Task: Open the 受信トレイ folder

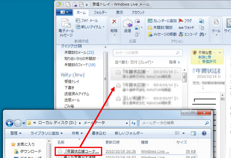Action: tap(72, 82)
